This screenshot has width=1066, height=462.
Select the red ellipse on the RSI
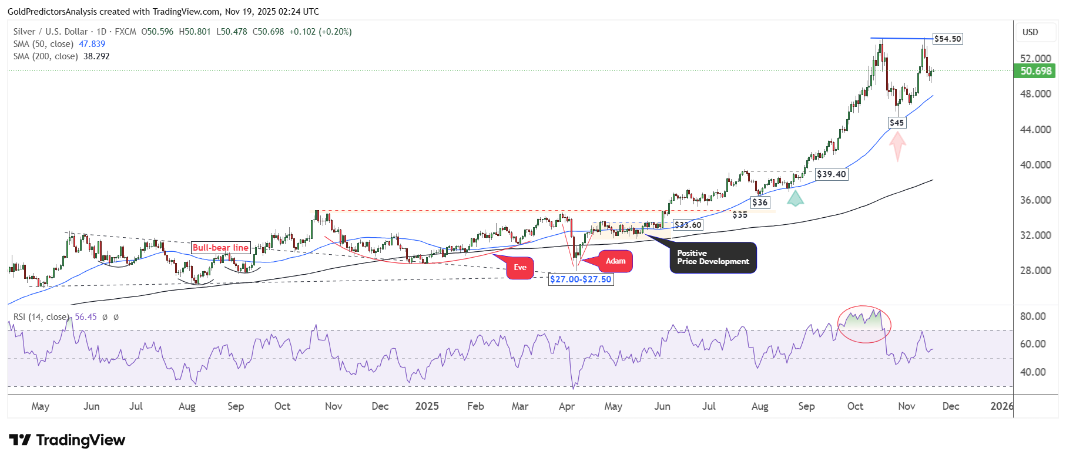click(x=864, y=324)
